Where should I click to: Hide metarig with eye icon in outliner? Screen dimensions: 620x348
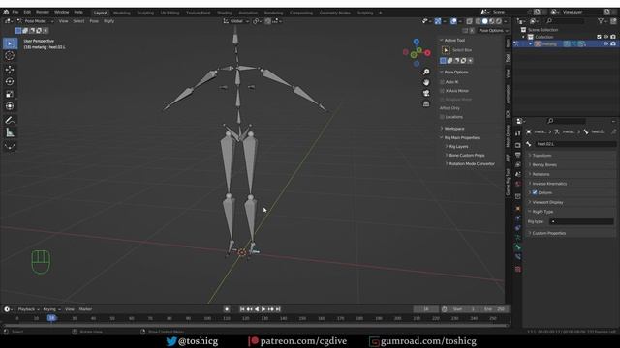pos(605,44)
